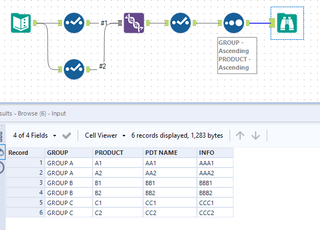The height and width of the screenshot is (230, 320).
Task: Click the top-left Select tool output anchor
Action: [x=88, y=23]
